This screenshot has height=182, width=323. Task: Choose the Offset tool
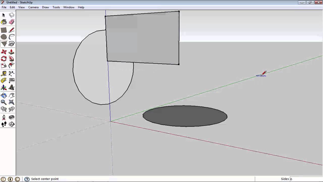tap(12, 66)
